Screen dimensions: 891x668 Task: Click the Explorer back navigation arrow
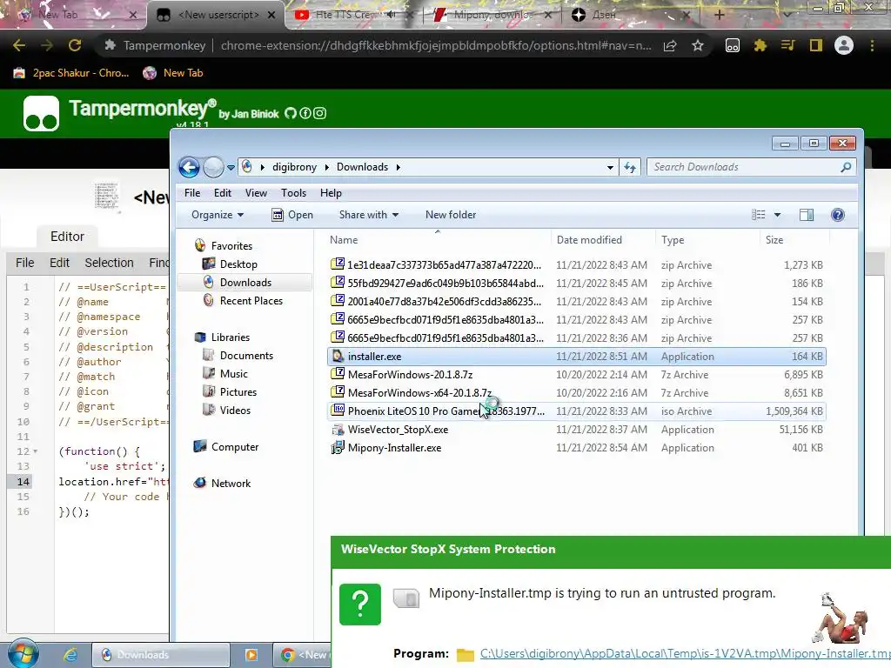point(189,167)
